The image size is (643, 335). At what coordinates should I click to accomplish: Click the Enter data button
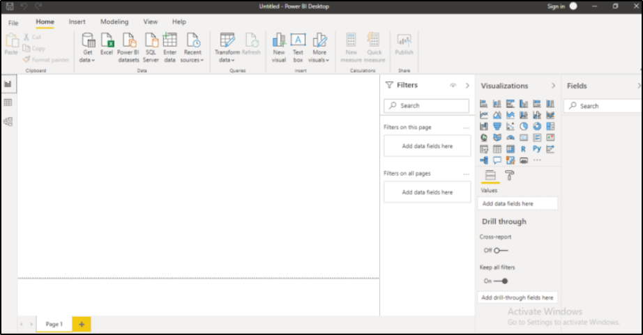(169, 48)
